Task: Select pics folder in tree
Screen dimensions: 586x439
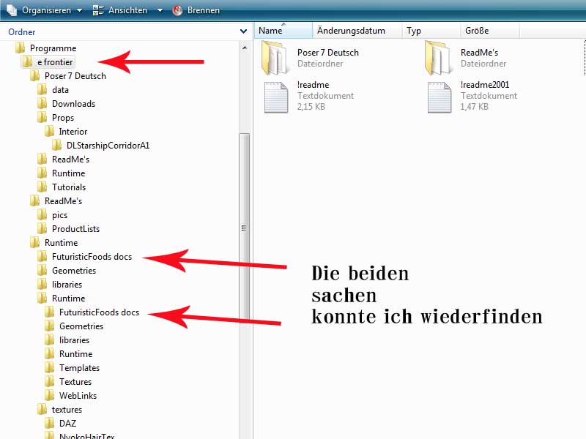Action: [x=60, y=215]
